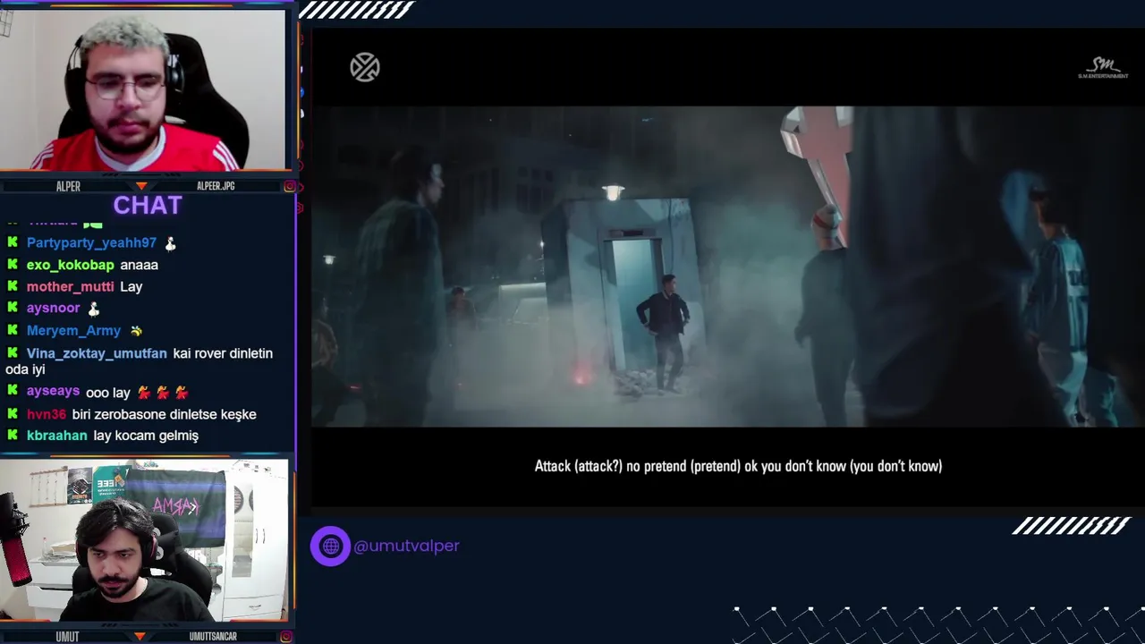This screenshot has height=644, width=1145.
Task: Click the emoji after Meryem_Army
Action: (x=136, y=330)
